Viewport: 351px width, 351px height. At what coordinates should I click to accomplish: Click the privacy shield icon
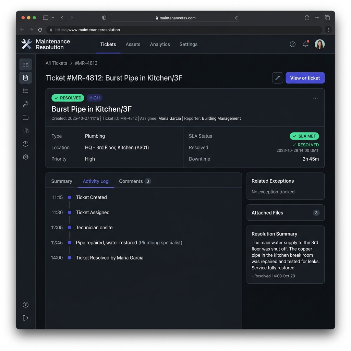tap(104, 18)
